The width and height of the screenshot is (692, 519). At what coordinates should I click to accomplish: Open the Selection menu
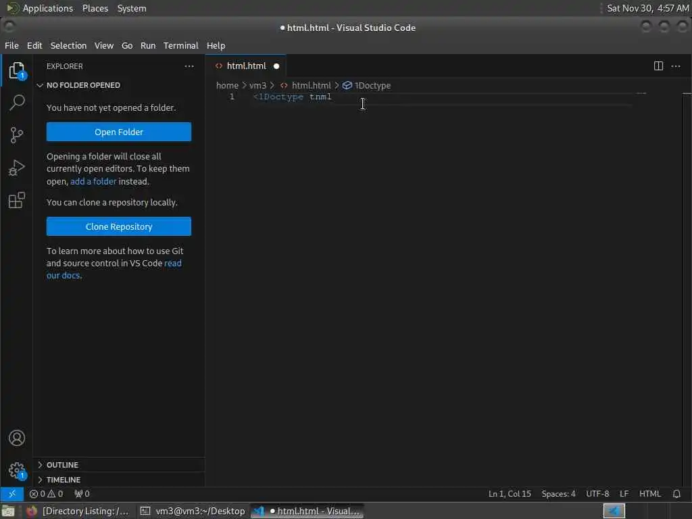[x=68, y=45]
